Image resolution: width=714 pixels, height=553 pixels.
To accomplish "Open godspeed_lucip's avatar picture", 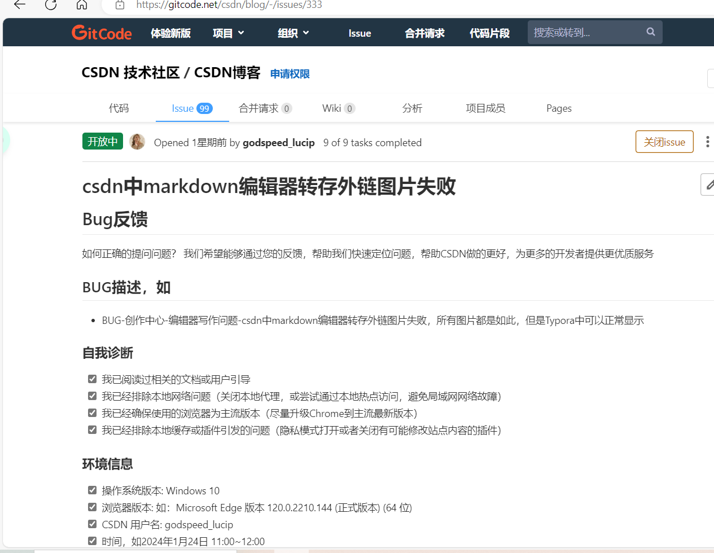I will [137, 142].
